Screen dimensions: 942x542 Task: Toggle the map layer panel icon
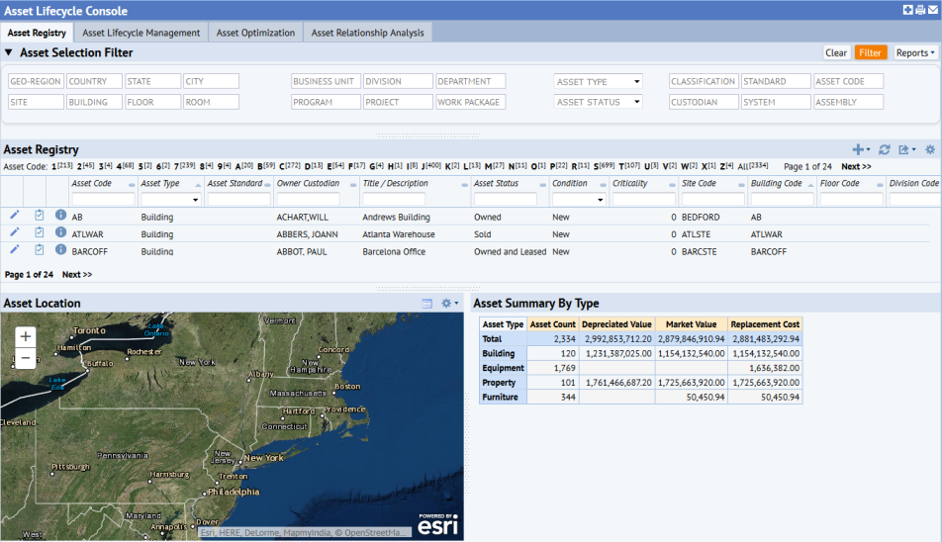click(426, 304)
